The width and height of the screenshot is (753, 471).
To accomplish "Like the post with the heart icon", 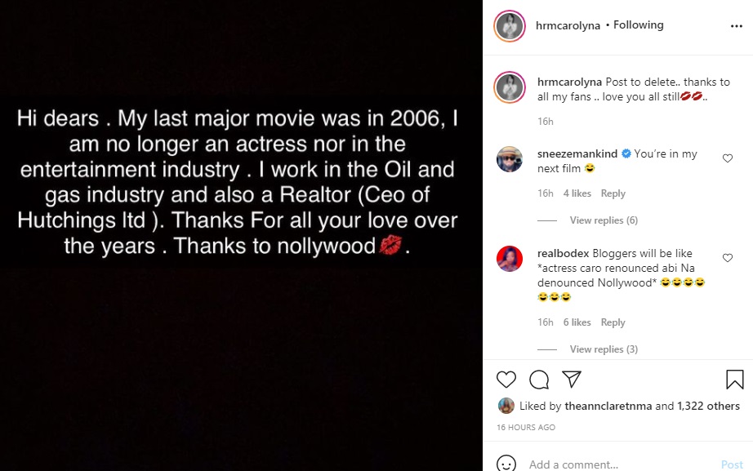I will [506, 380].
